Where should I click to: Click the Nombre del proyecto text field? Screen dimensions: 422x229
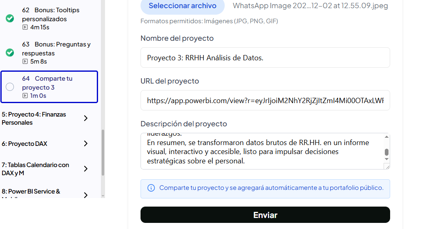(x=265, y=57)
